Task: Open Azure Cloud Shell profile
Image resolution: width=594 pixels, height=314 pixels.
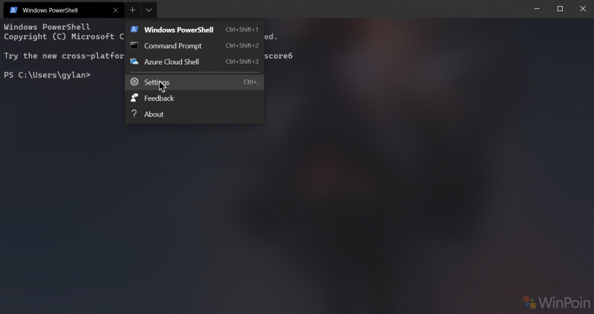Action: point(195,61)
